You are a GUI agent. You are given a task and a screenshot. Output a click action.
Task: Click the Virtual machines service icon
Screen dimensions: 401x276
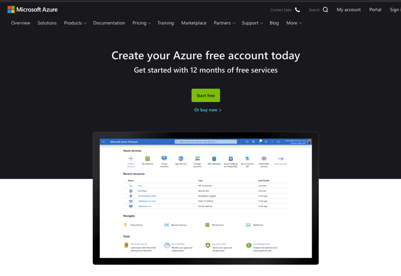point(164,158)
